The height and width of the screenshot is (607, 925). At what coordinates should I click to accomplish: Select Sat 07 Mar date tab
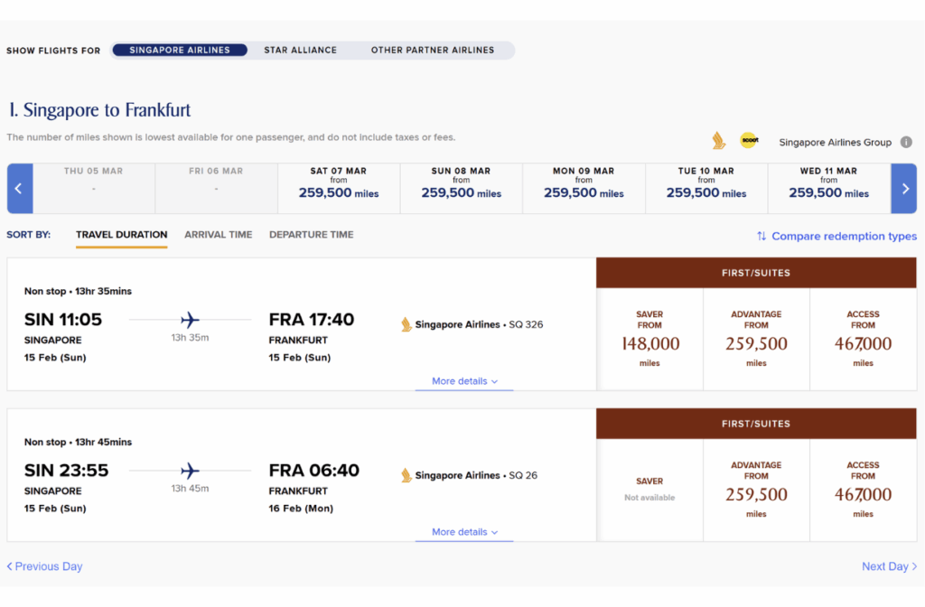click(x=338, y=188)
